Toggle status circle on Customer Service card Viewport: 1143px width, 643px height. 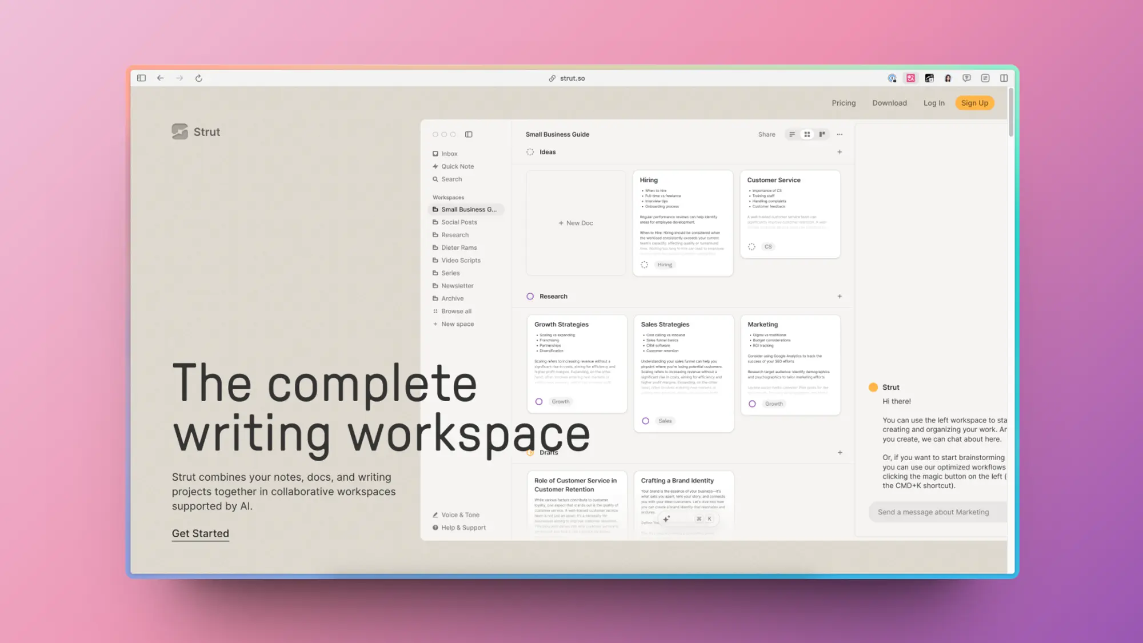pyautogui.click(x=752, y=247)
